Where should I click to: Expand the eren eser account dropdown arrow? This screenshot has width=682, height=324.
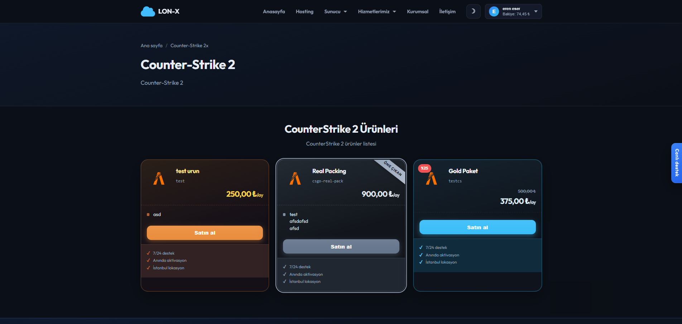tap(536, 11)
